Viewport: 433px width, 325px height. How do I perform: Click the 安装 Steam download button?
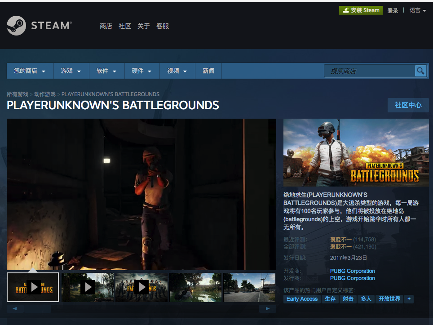click(x=361, y=10)
